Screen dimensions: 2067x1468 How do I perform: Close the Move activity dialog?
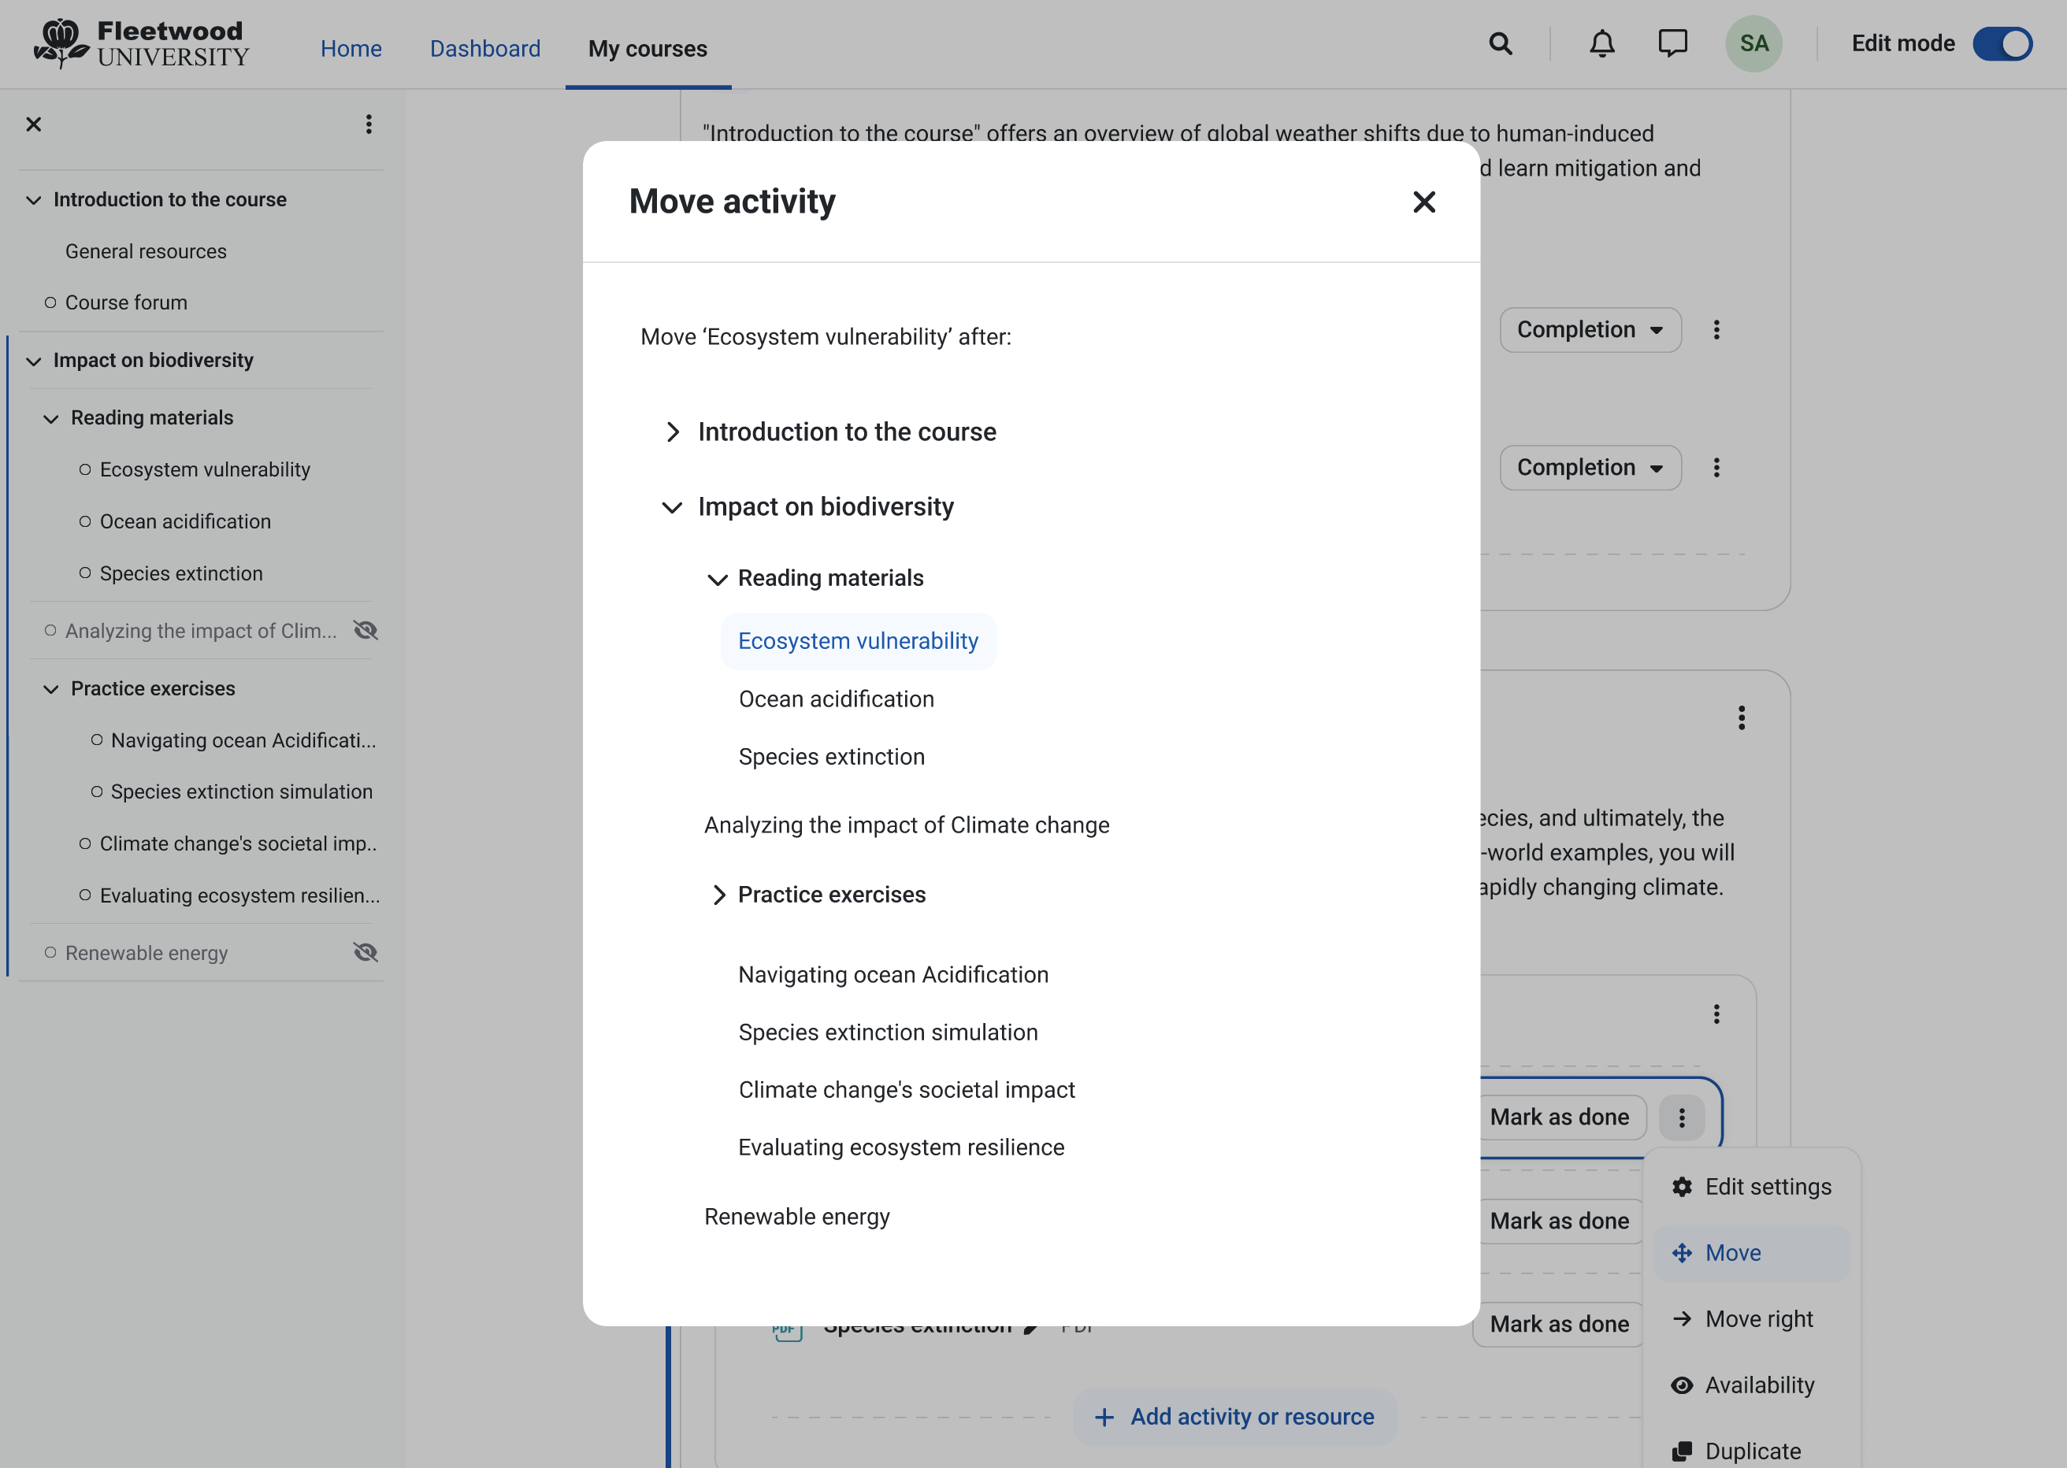tap(1423, 202)
